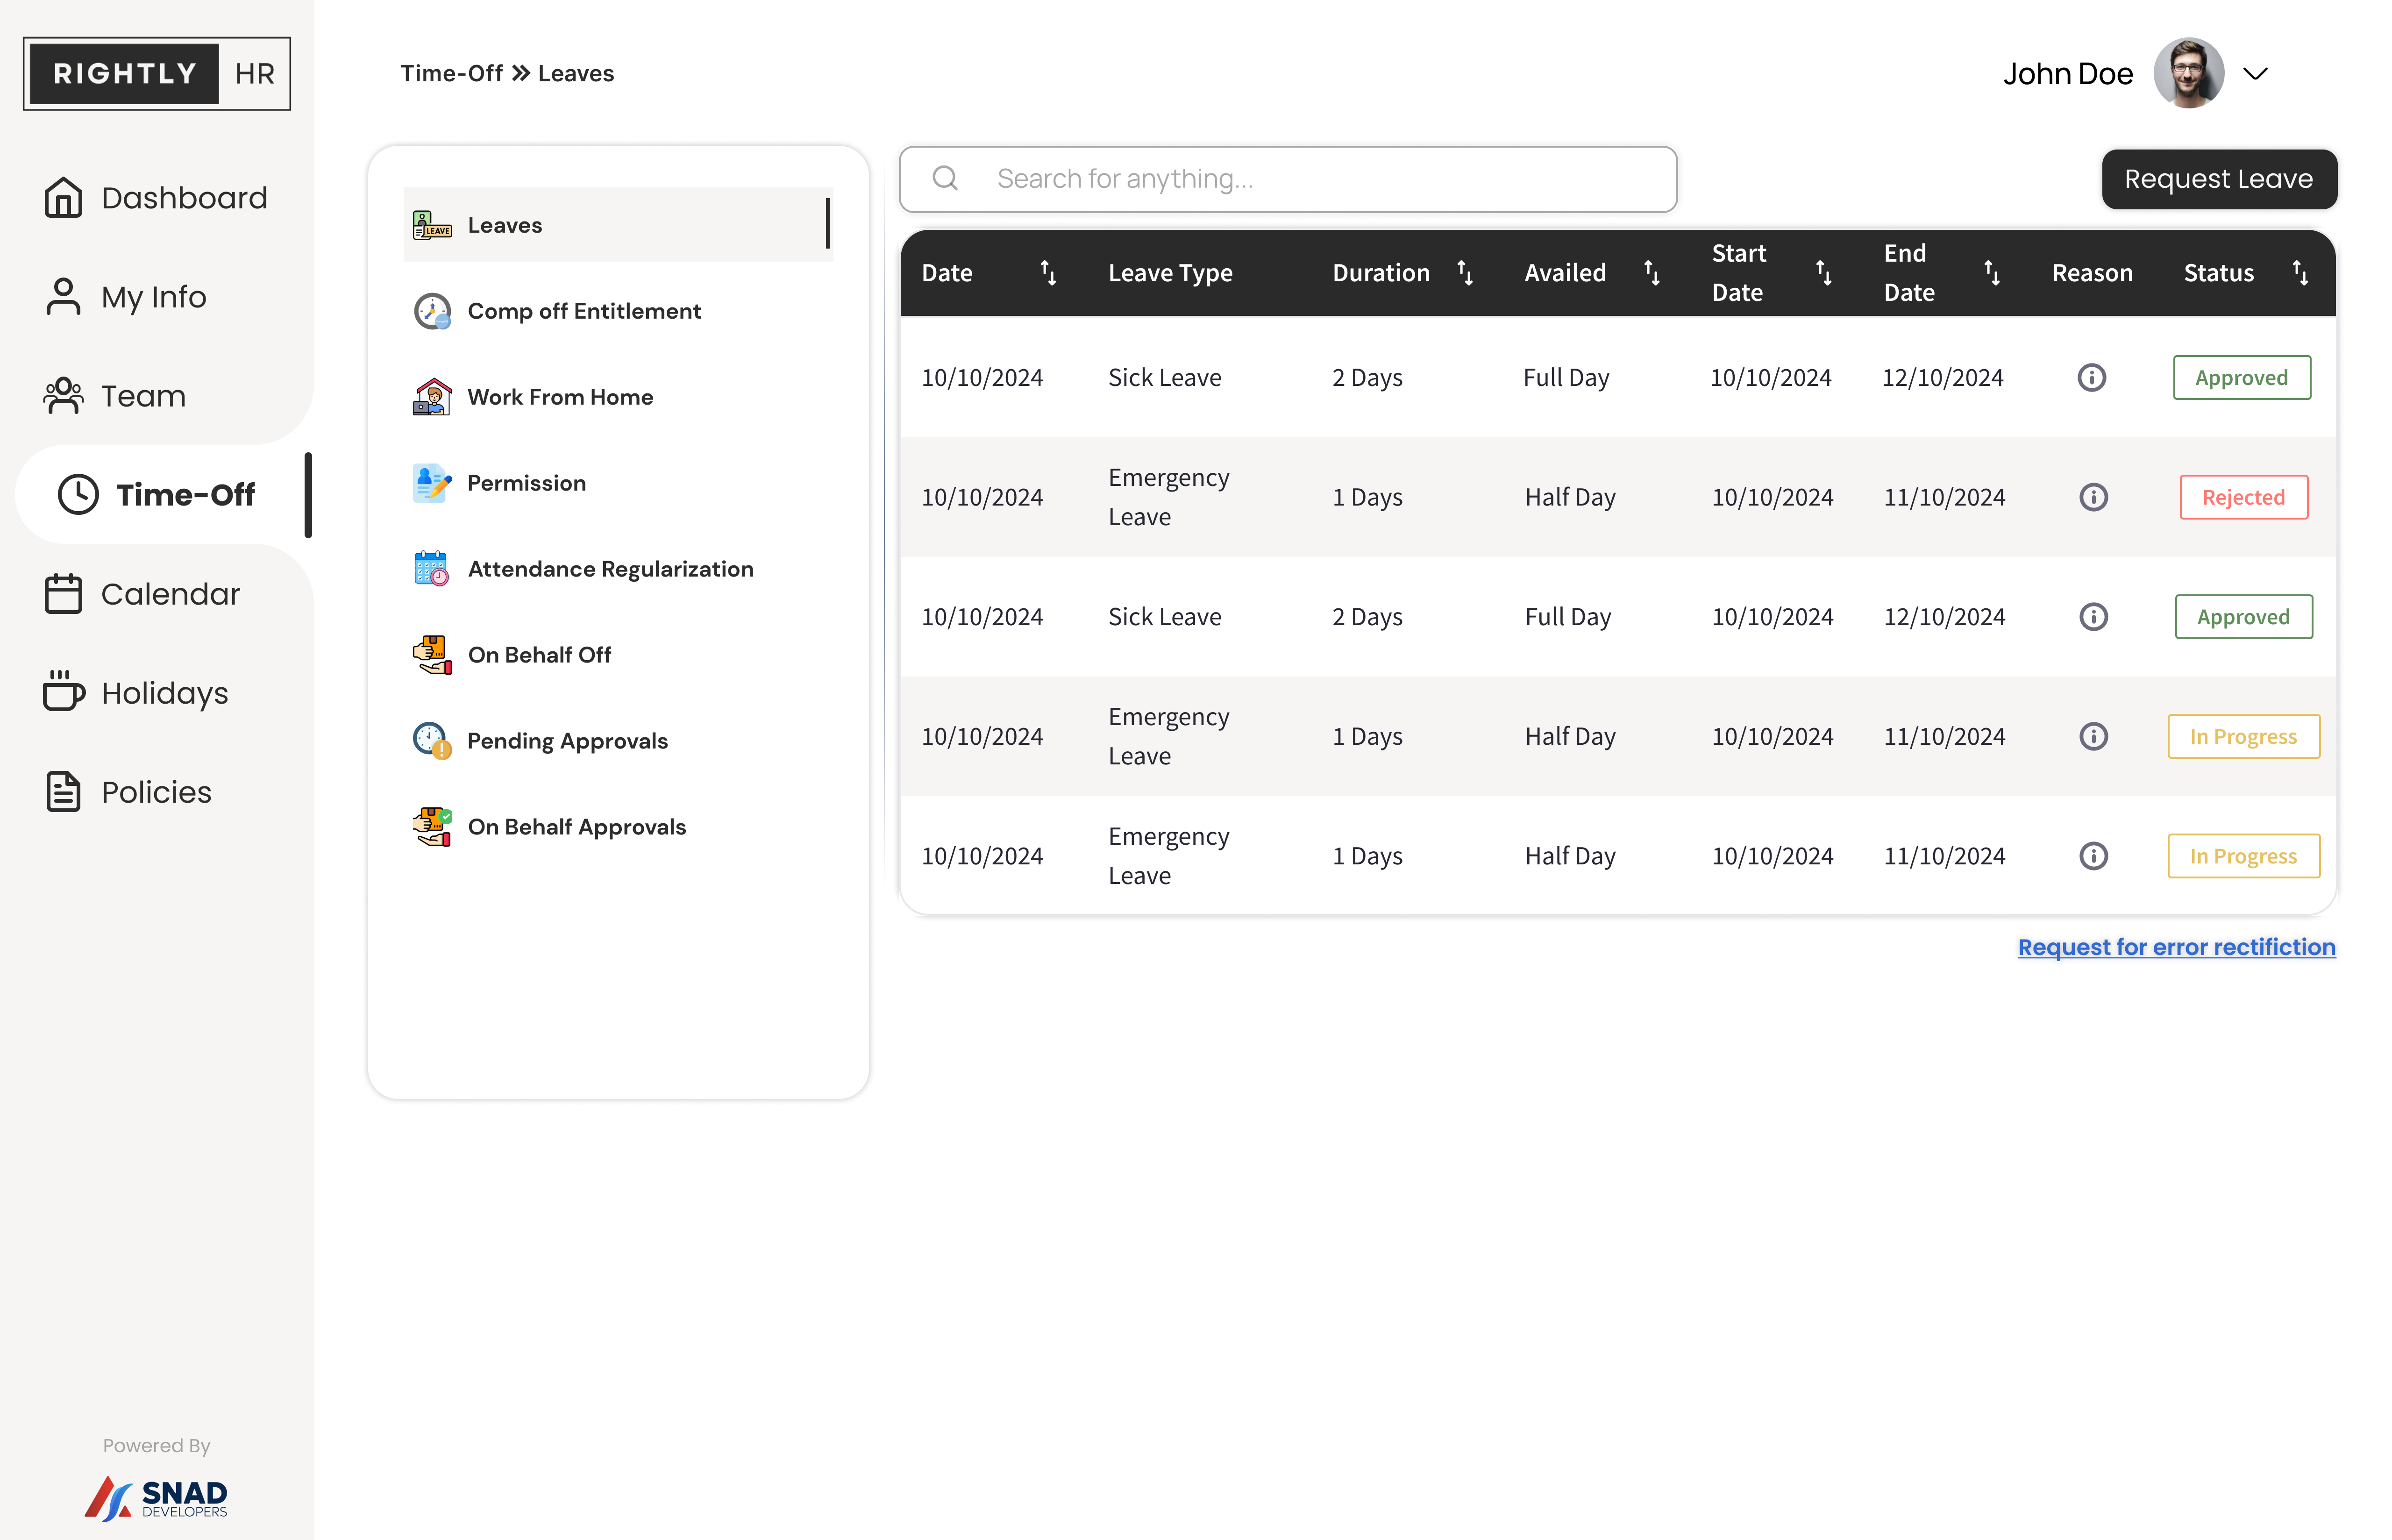Click the Calendar icon in sidebar

point(63,593)
